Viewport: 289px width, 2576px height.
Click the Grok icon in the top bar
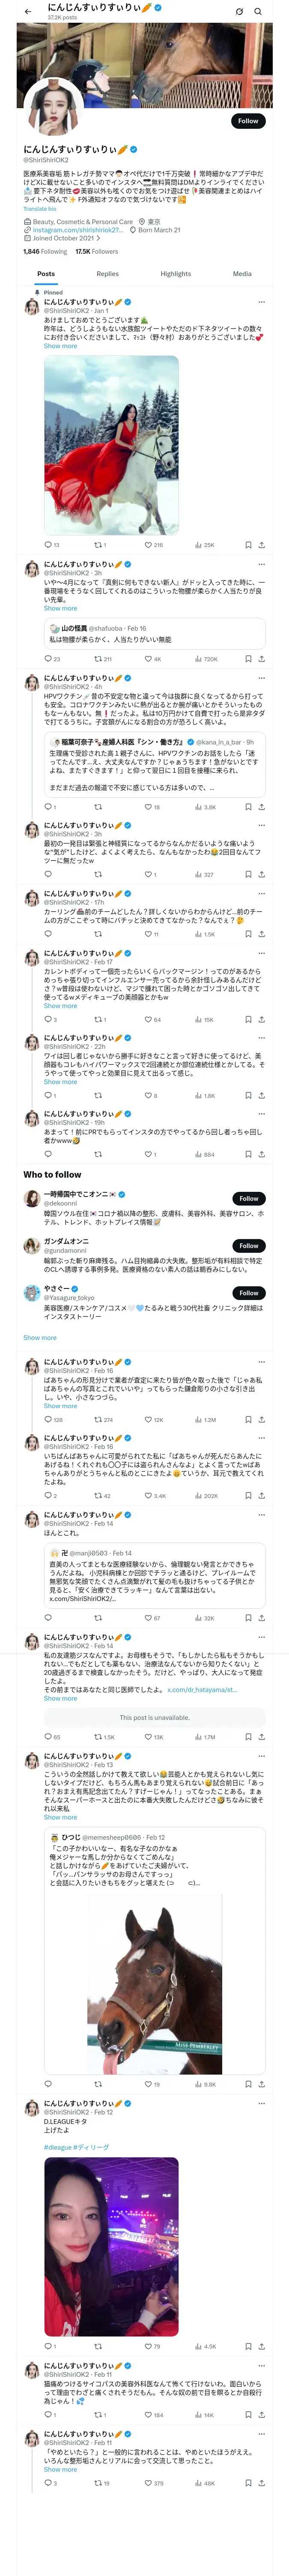point(239,11)
